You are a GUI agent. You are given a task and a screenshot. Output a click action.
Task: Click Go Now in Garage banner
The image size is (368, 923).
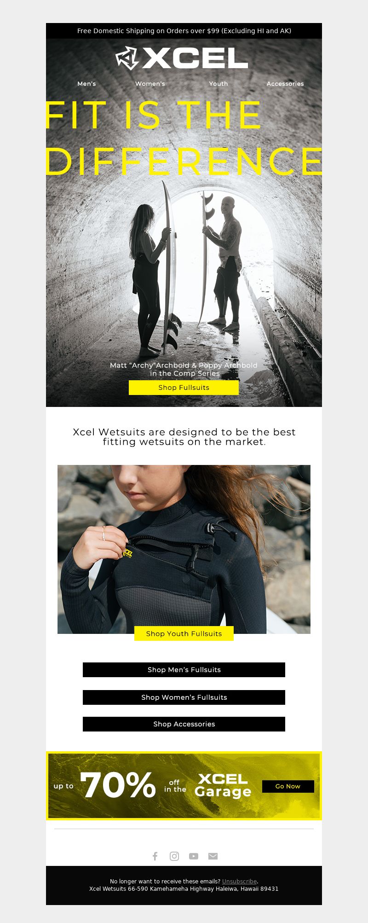click(x=288, y=786)
